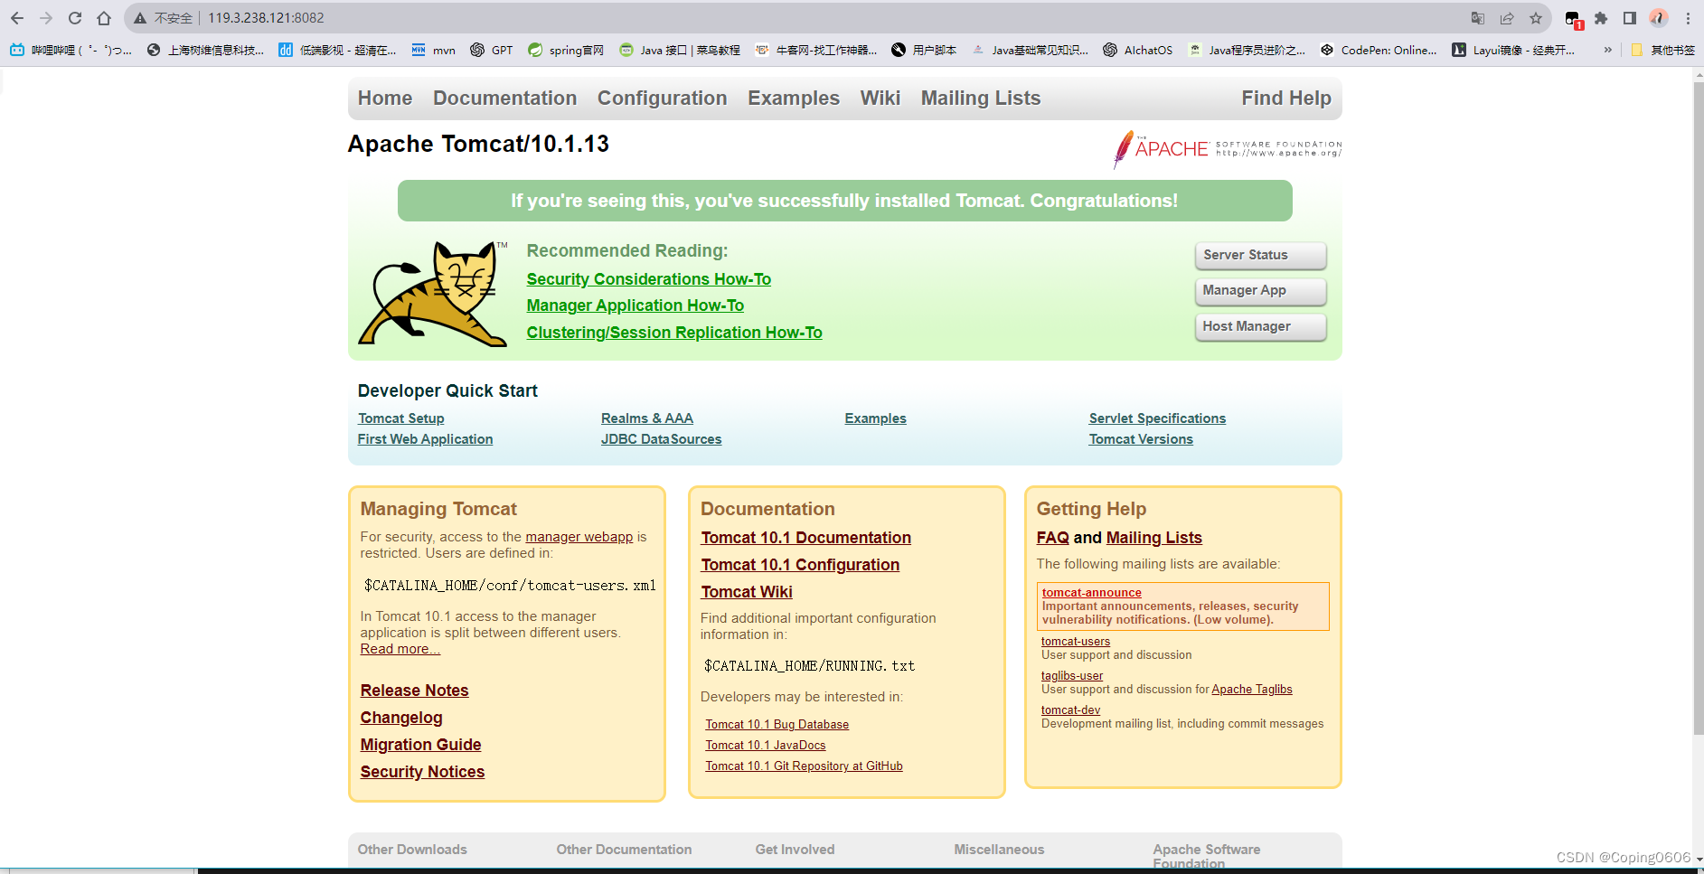Viewport: 1704px width, 874px height.
Task: Click the Host Manager button
Action: click(1260, 326)
